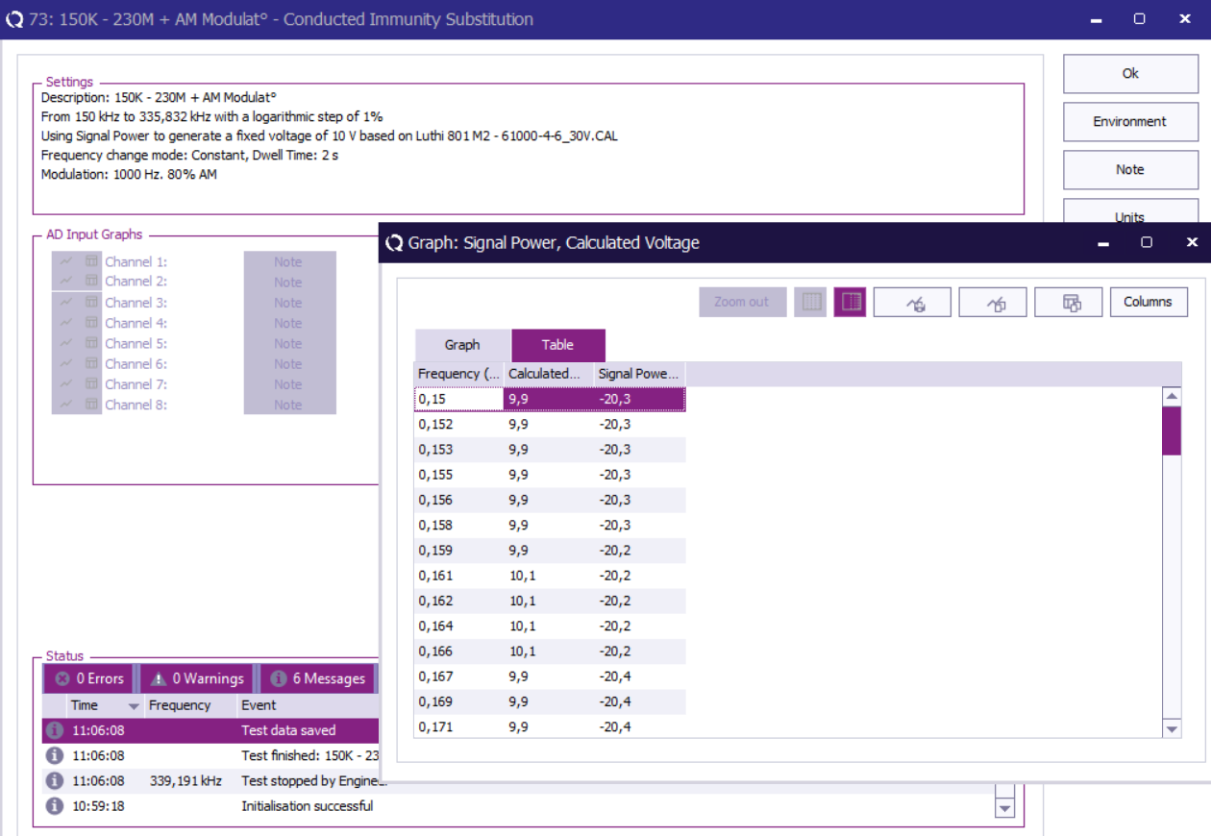Click Note button for Channel 1
Screen dimensions: 1211x836
pos(289,261)
